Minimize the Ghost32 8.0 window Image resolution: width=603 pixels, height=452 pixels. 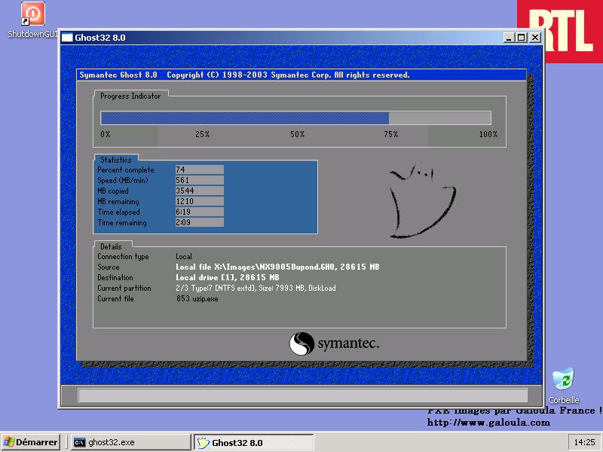pyautogui.click(x=509, y=37)
